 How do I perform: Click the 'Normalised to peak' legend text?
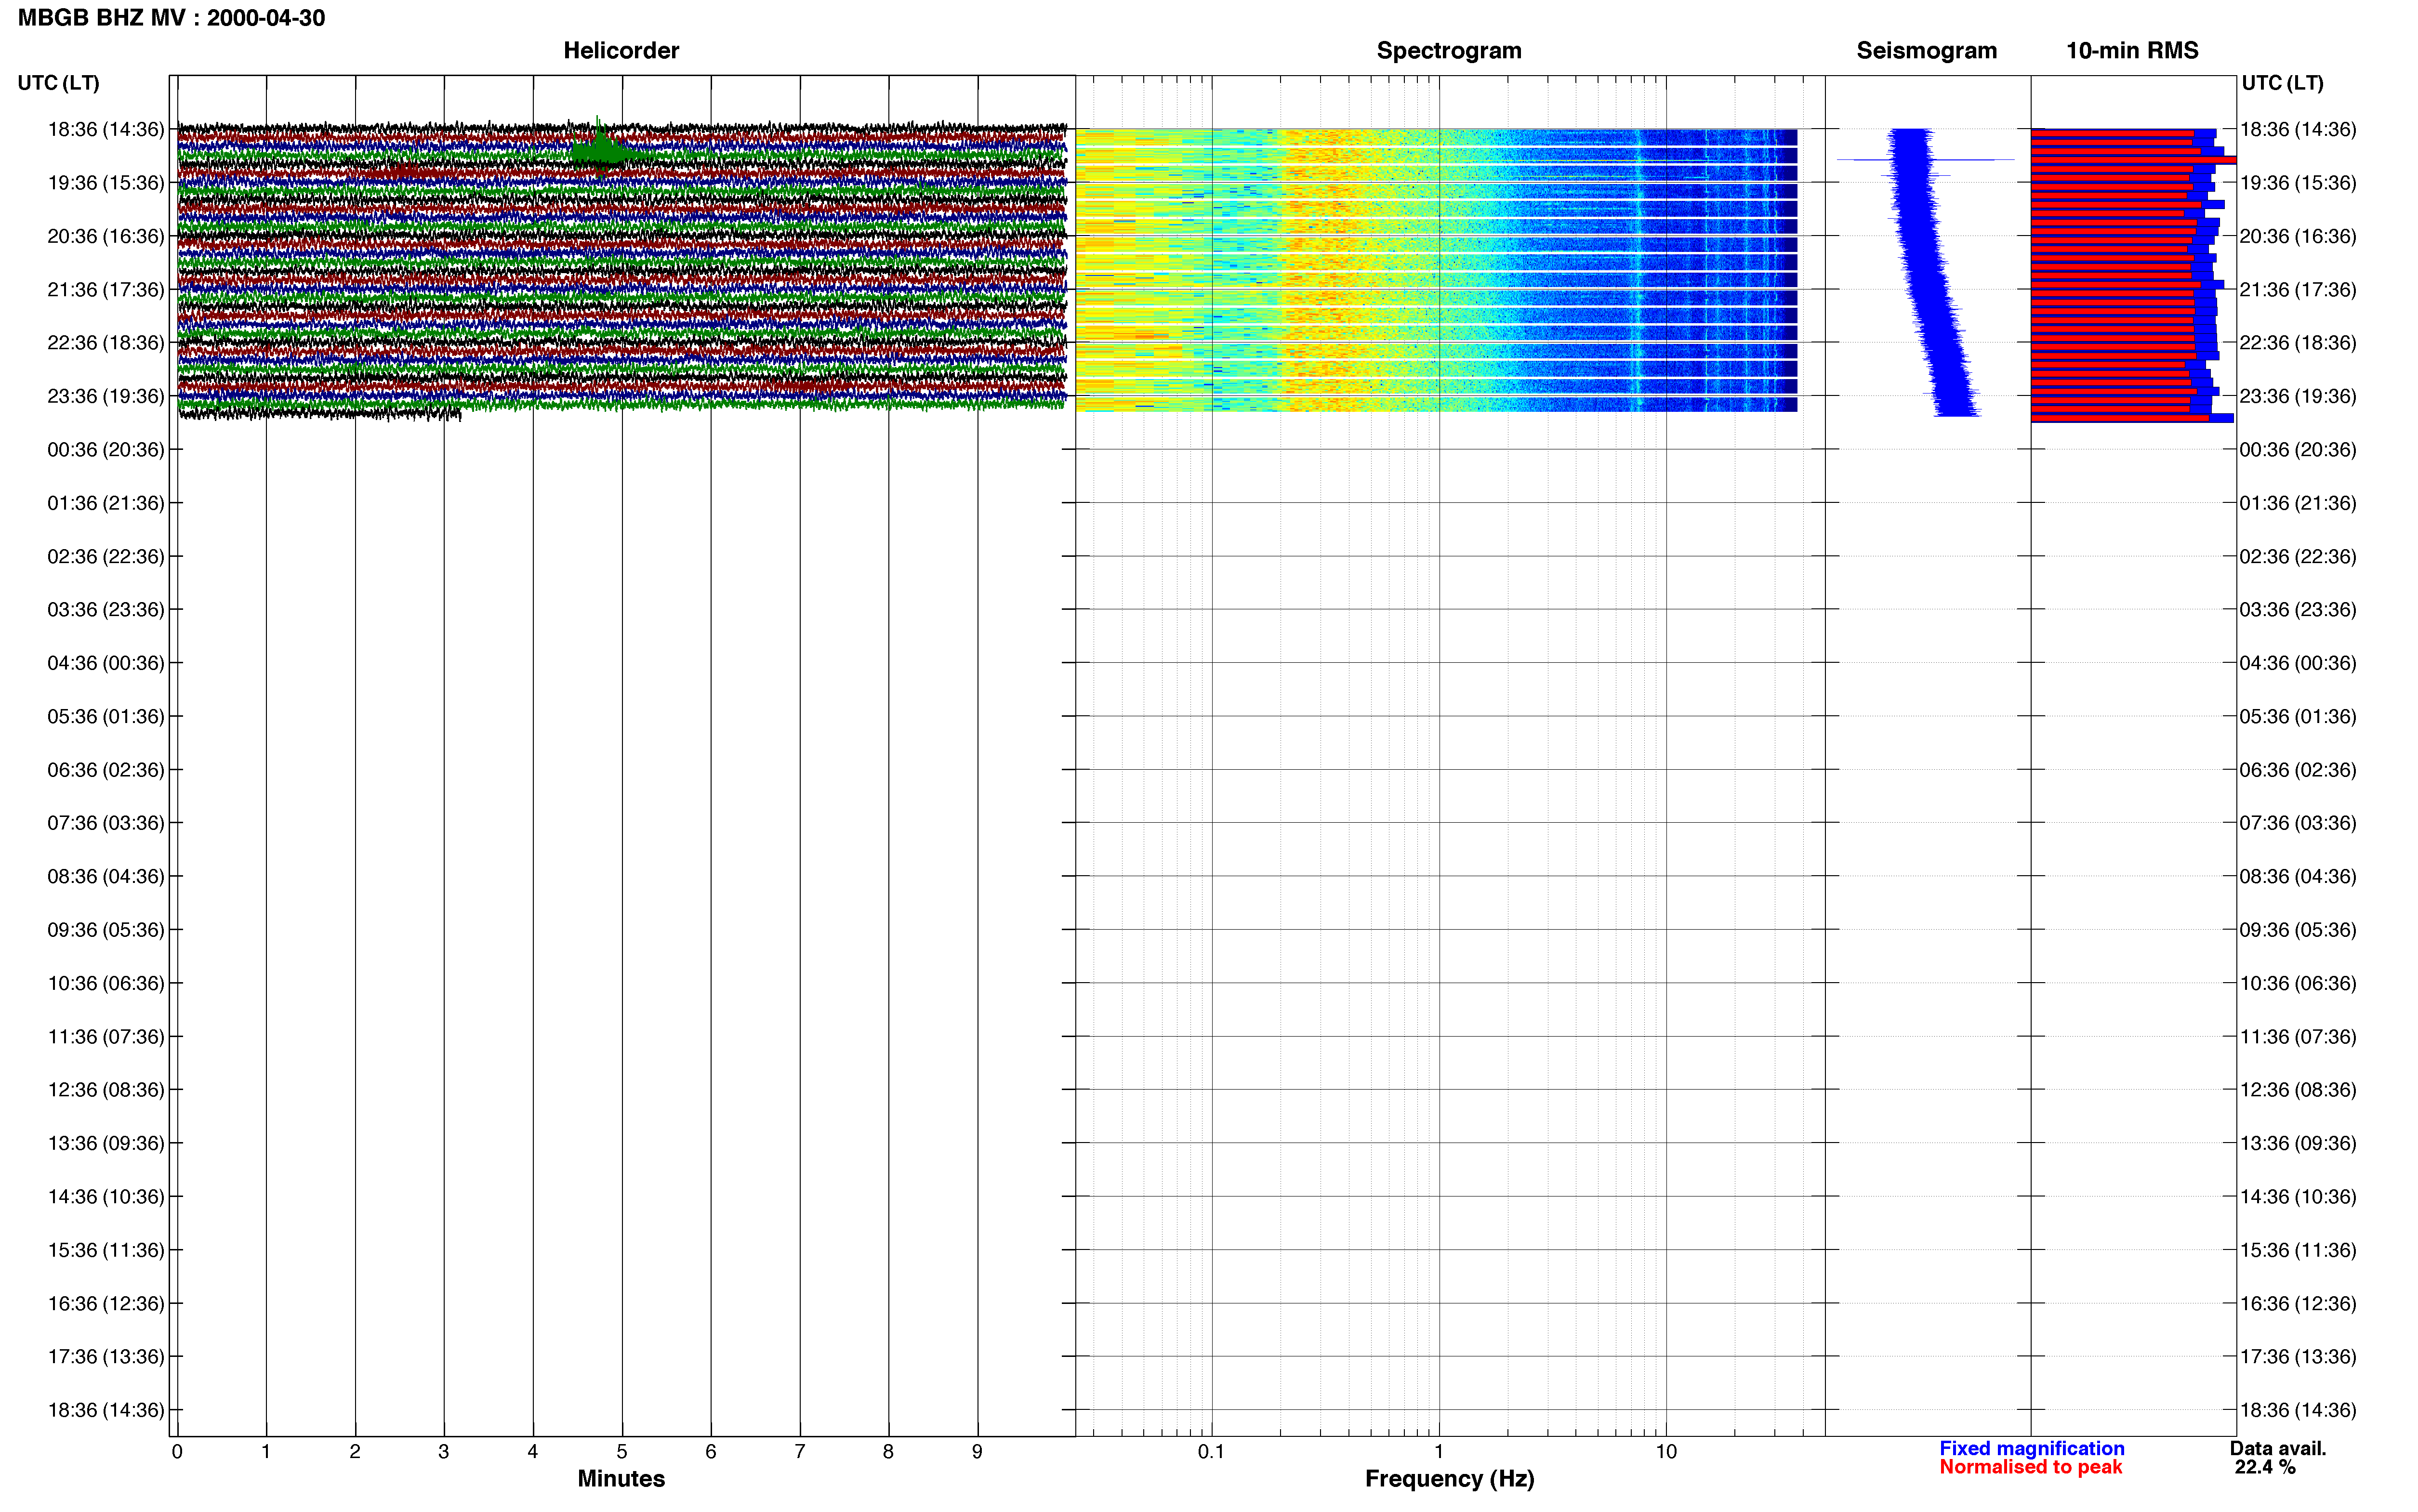click(x=2030, y=1468)
